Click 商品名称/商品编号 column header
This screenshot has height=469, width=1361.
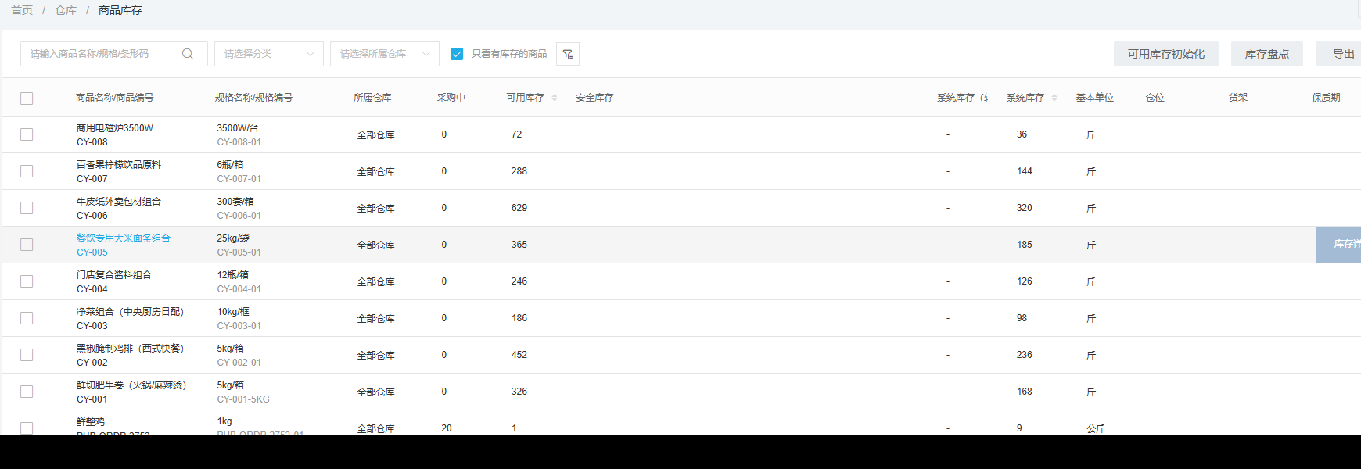coord(115,98)
